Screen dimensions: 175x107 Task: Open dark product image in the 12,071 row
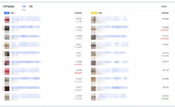coord(7,89)
